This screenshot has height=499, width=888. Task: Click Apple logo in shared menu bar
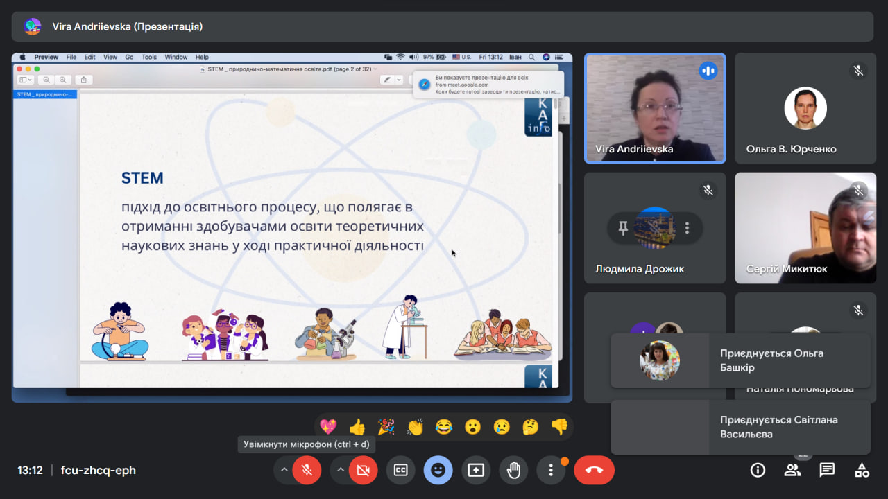tap(22, 58)
